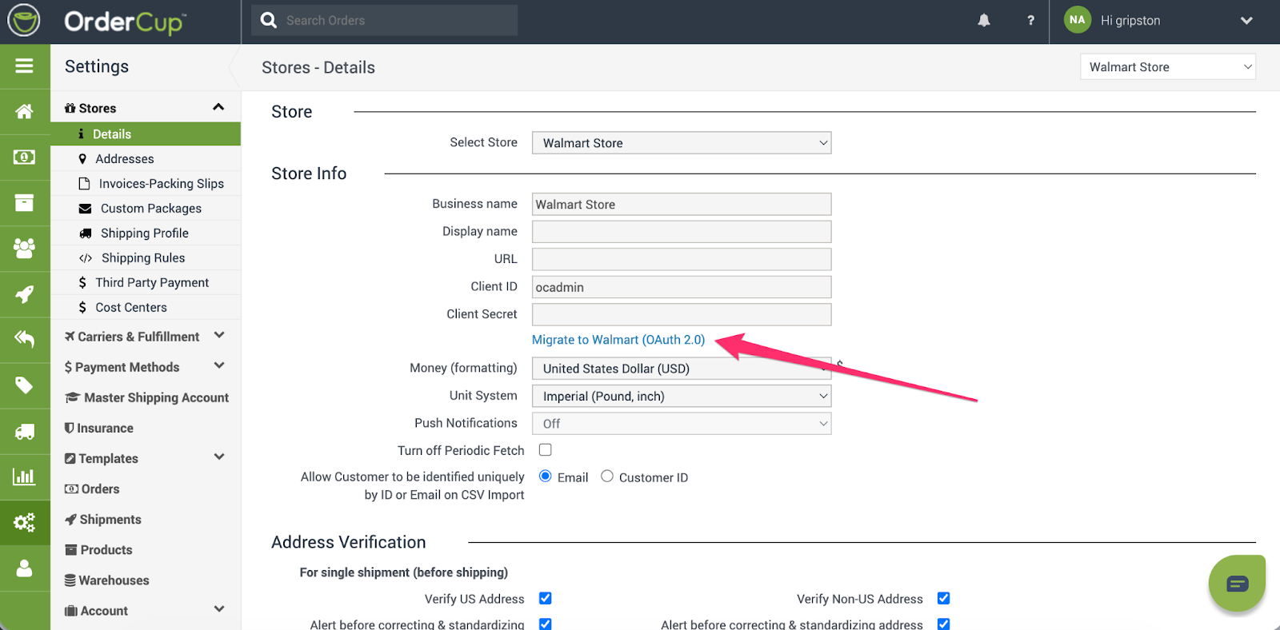Open the customers group icon in left rail

(24, 248)
